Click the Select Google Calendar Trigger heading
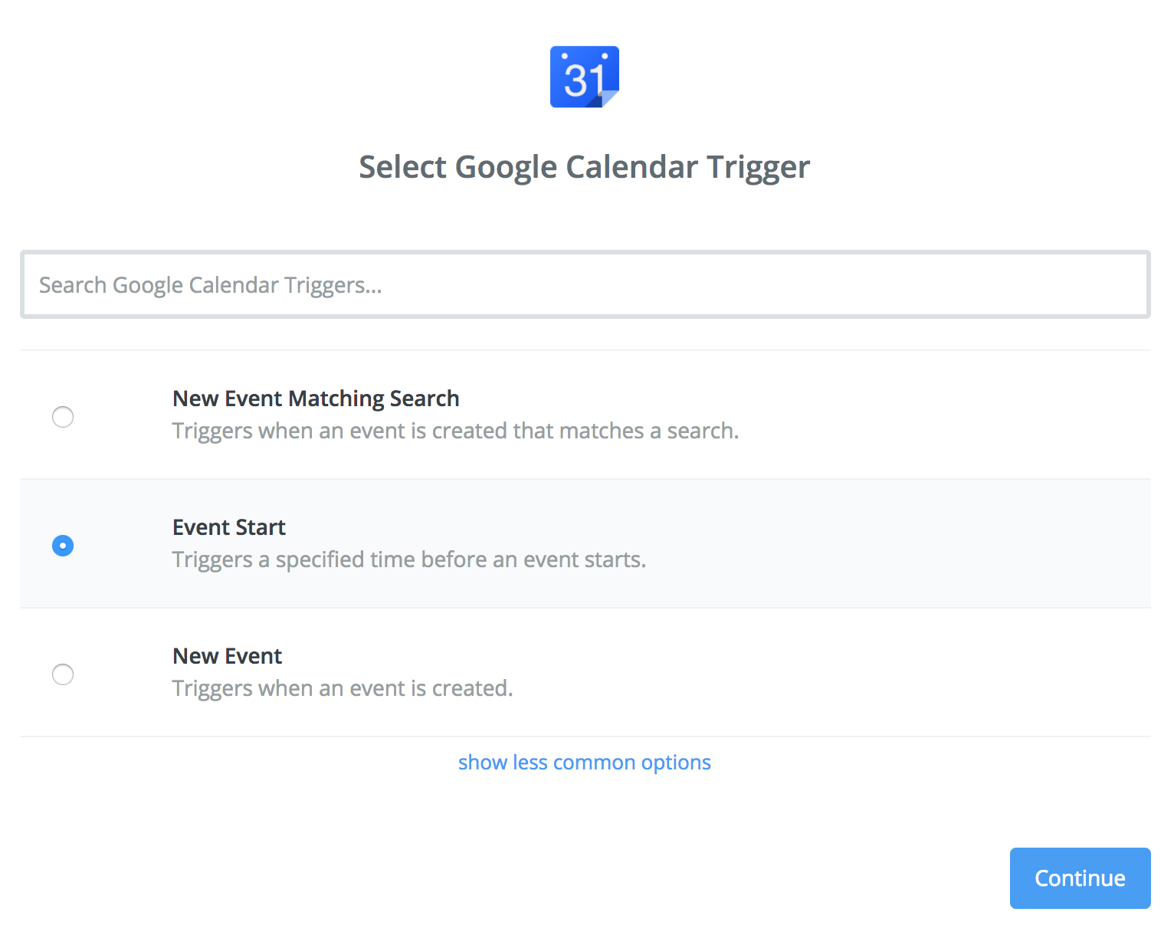The height and width of the screenshot is (935, 1174). (584, 167)
